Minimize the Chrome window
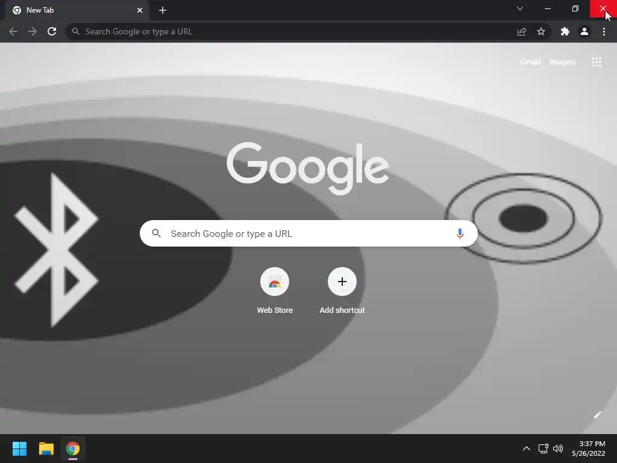The width and height of the screenshot is (617, 463). pos(547,8)
